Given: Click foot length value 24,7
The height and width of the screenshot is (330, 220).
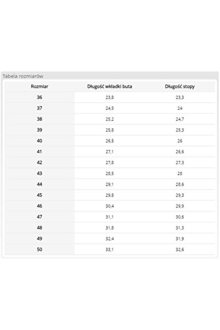Looking at the screenshot, I should click(180, 119).
